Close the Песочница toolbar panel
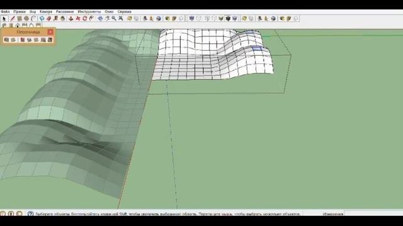This screenshot has width=403, height=226. point(50,32)
